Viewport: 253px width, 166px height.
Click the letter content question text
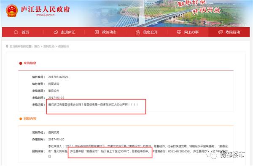point(93,105)
